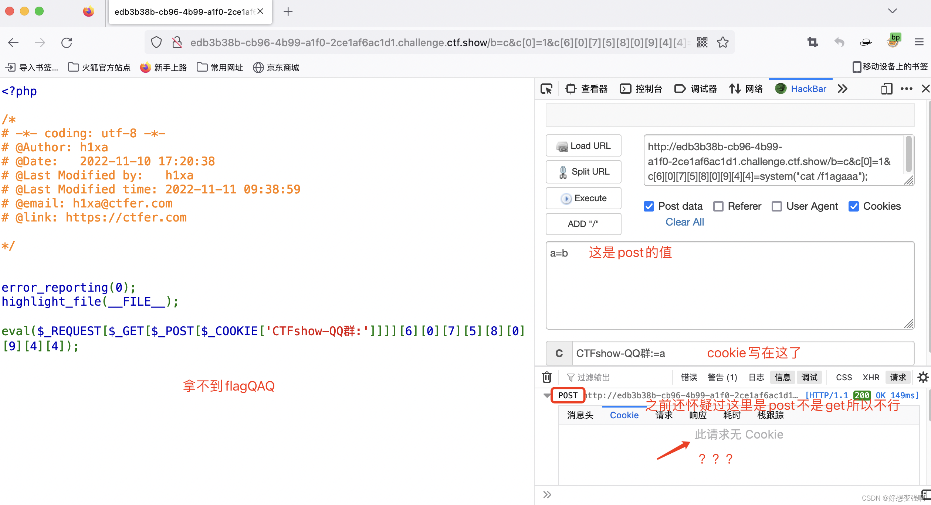Viewport: 931px width, 505px height.
Task: Click the post data text area containing a=b
Action: point(730,285)
